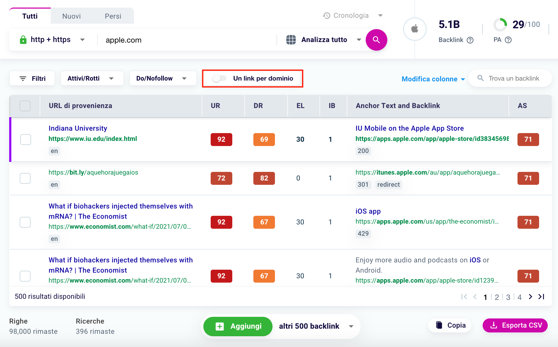Check the Economist row with iOS app anchor
Screen dimensions: 558x347
[25, 222]
